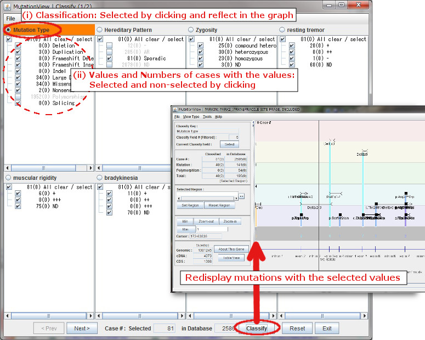Go to next page with Next >

point(82,328)
